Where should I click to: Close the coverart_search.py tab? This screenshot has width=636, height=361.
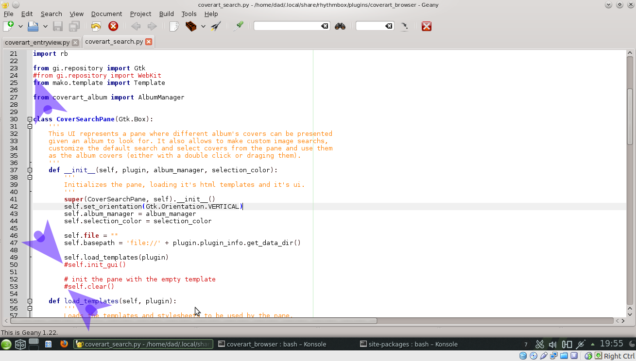point(149,42)
